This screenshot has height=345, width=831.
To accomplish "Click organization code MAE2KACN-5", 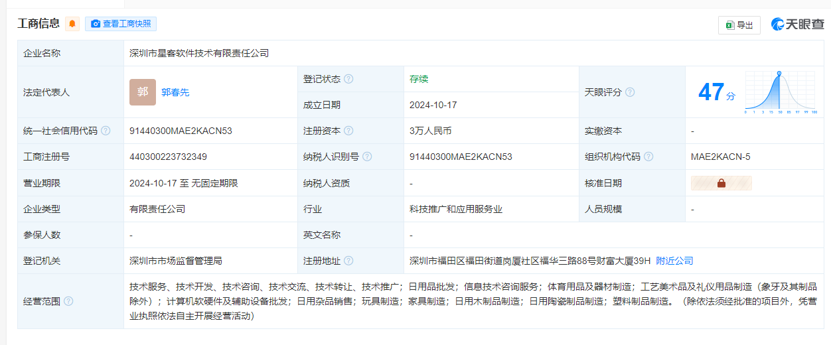I will [720, 157].
